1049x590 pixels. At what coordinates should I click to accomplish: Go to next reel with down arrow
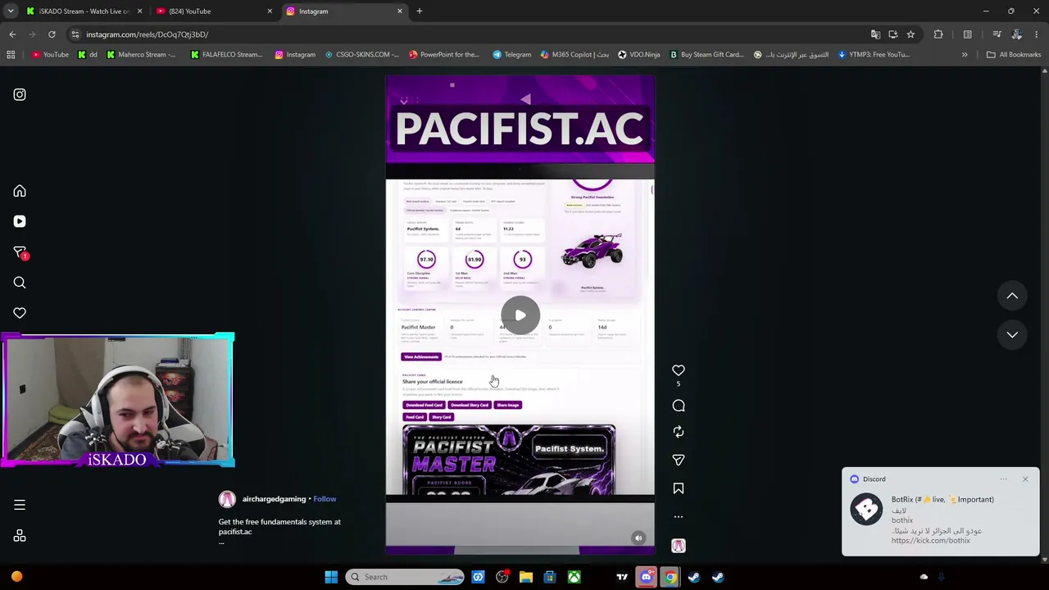[1012, 334]
